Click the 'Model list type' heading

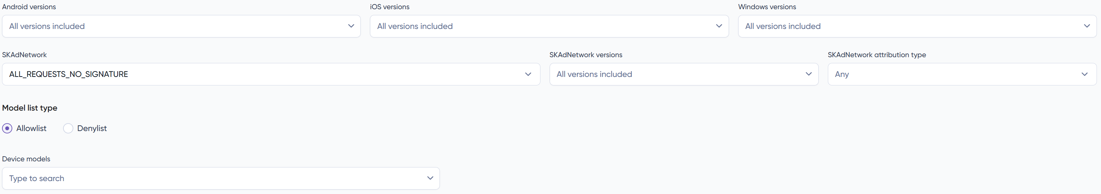pos(29,108)
